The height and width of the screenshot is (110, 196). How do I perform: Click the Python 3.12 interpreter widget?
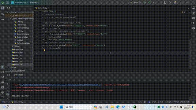pos(181,102)
